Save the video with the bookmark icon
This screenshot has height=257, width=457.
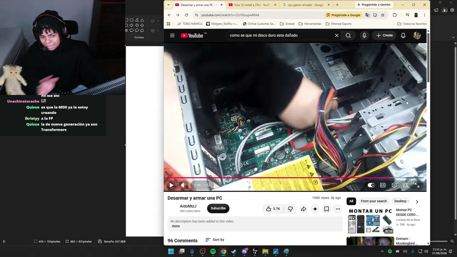326,209
